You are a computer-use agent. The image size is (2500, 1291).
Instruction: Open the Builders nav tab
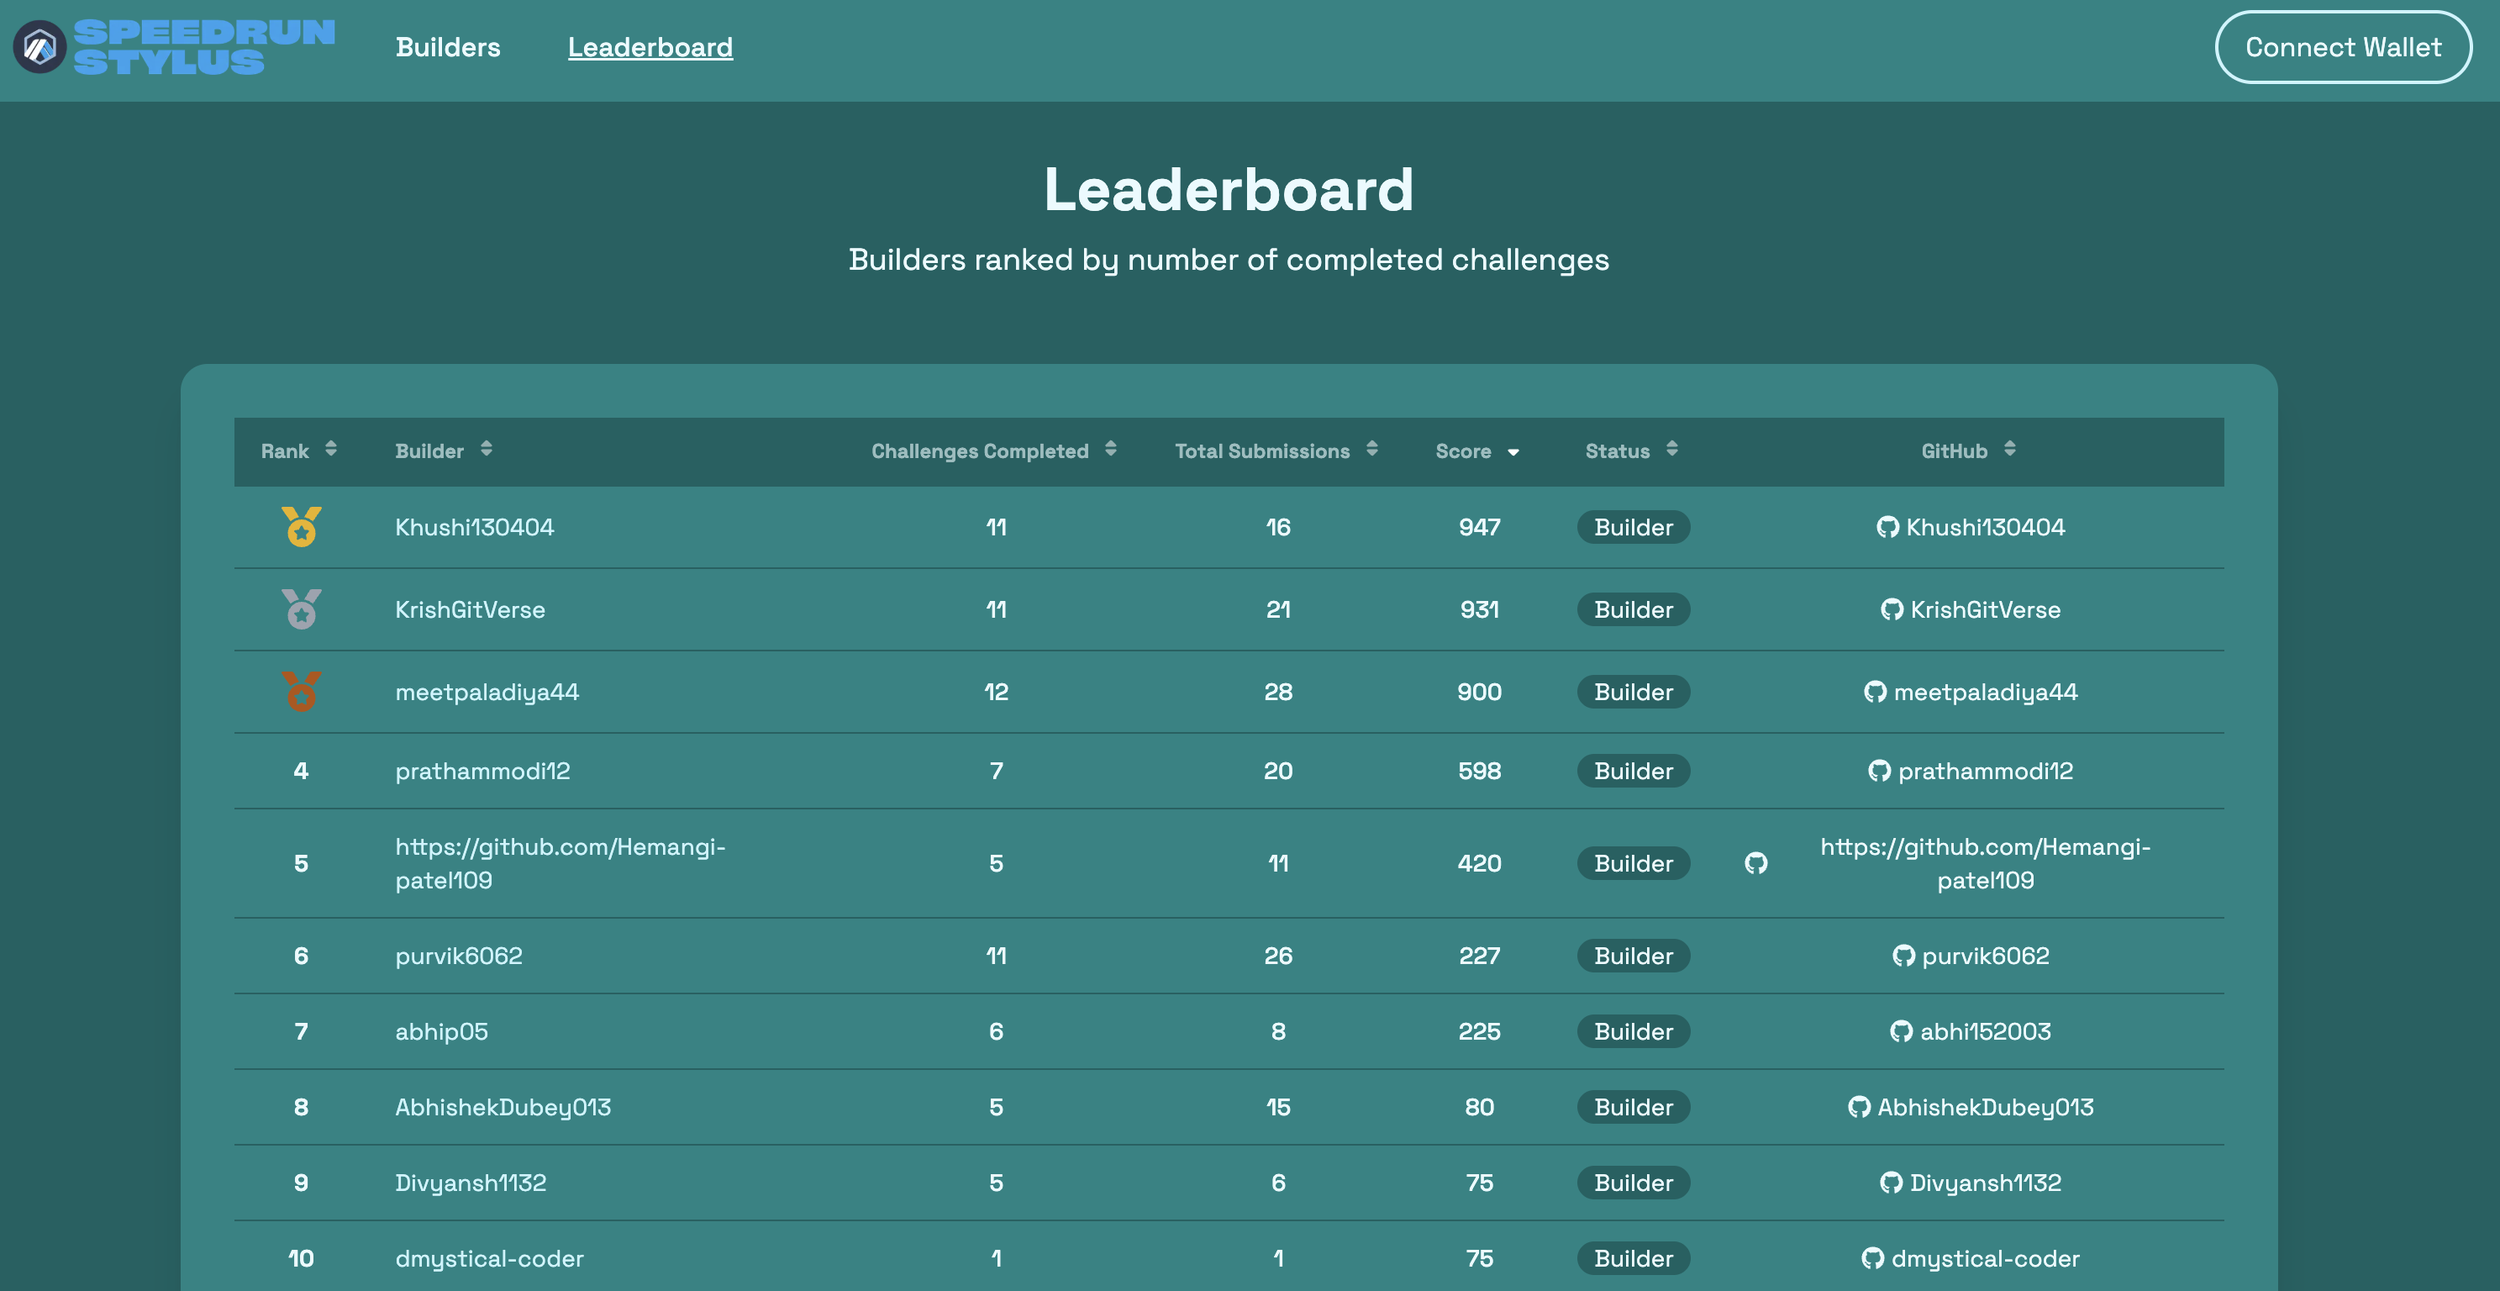tap(447, 46)
